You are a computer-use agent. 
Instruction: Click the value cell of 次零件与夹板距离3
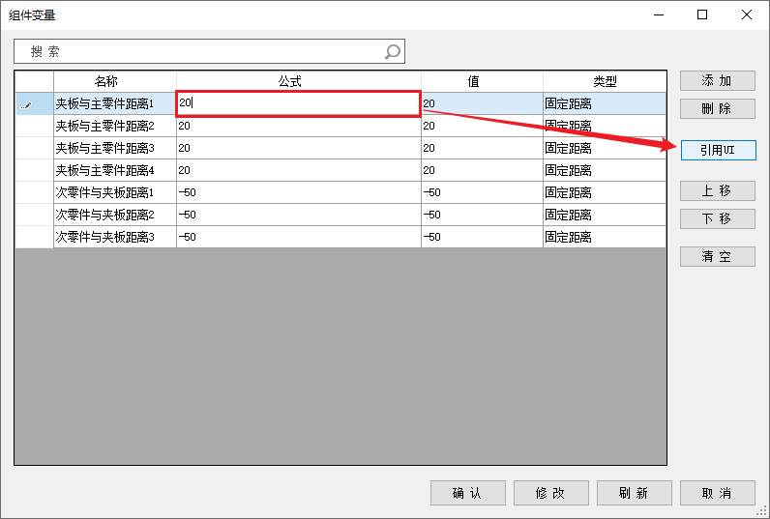pos(483,237)
